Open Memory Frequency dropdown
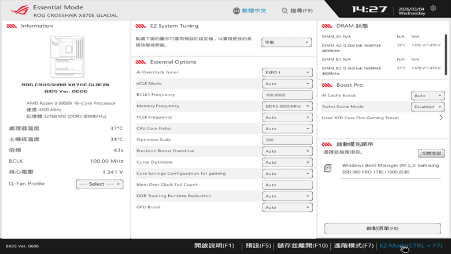Screen dimensions: 451x254 point(287,106)
